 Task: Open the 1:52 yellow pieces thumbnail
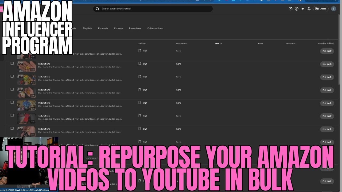26,66
